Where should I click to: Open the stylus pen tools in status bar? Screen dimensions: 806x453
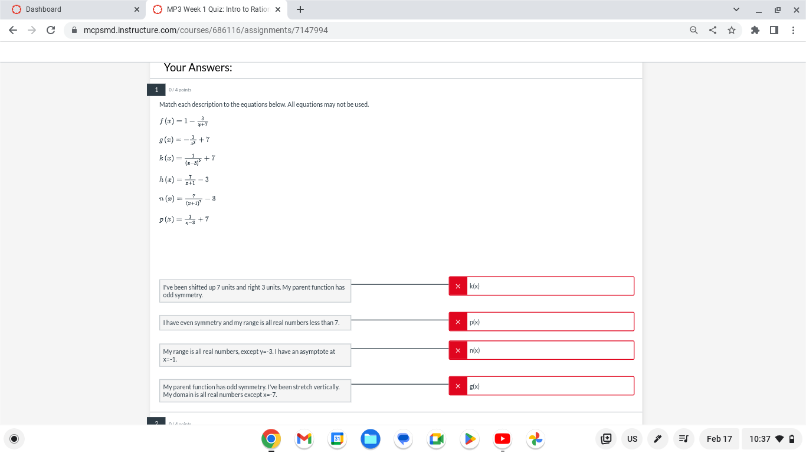(x=657, y=439)
